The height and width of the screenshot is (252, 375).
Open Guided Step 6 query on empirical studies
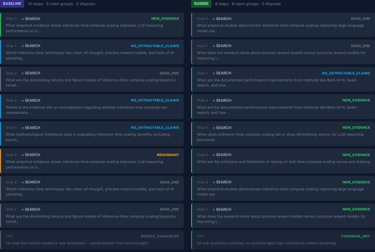[x=280, y=192]
